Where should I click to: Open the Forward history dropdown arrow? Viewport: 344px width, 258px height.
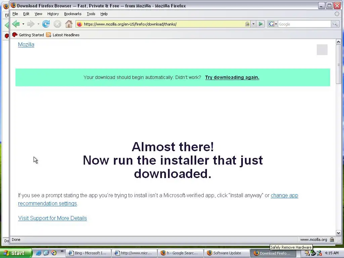[x=38, y=24]
